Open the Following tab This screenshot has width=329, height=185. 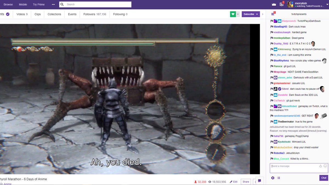[120, 14]
